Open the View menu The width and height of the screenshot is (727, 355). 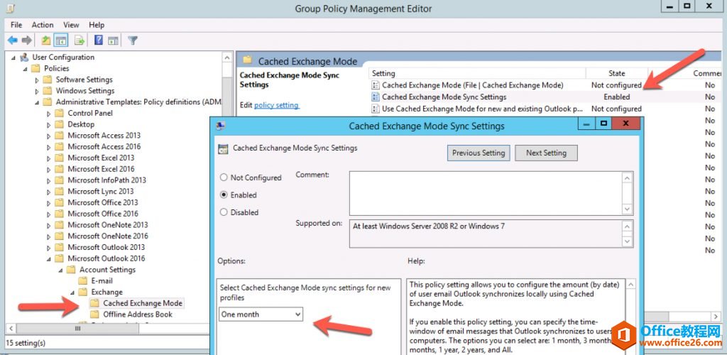(x=72, y=25)
